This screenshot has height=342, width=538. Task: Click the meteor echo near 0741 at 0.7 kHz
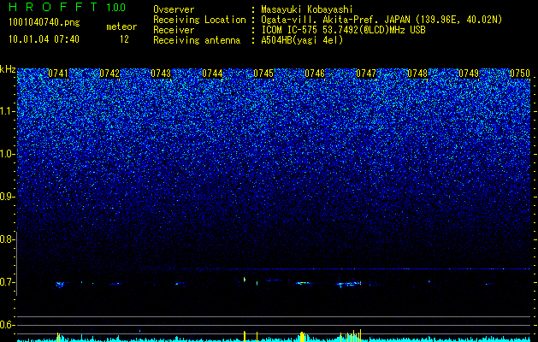(x=61, y=285)
